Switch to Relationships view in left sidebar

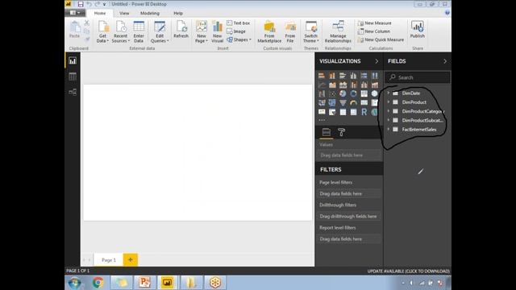click(73, 92)
